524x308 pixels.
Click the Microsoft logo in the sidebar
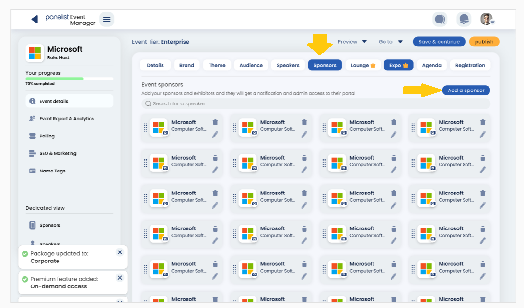(35, 53)
